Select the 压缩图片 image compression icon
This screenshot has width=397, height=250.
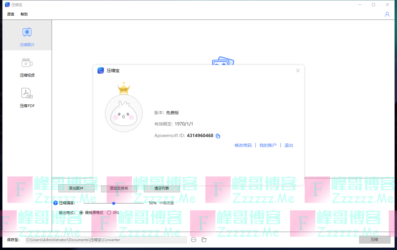click(27, 32)
